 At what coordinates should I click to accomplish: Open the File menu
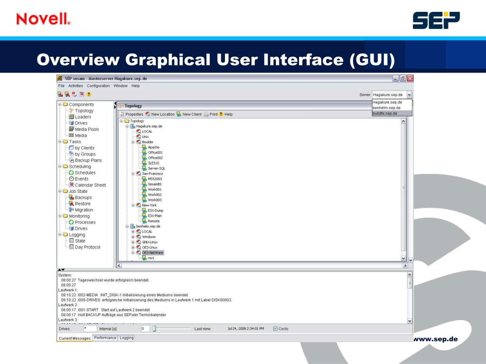pos(61,86)
